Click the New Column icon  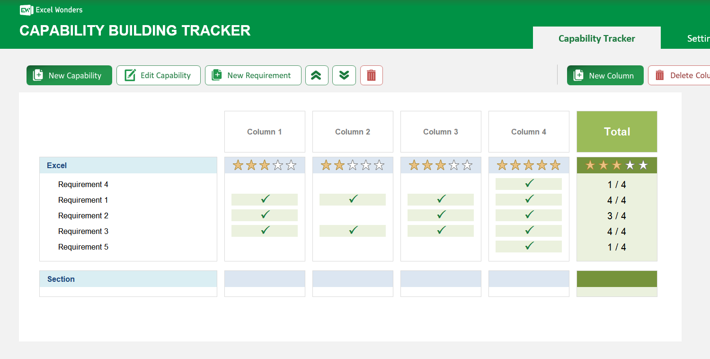578,75
